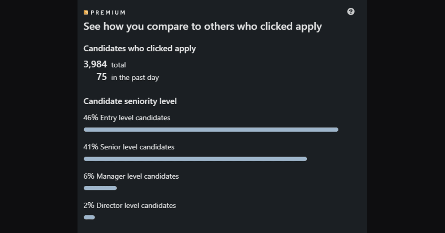Click the Senior level candidates progress bar
Screen dimensions: 445x233
(x=195, y=159)
